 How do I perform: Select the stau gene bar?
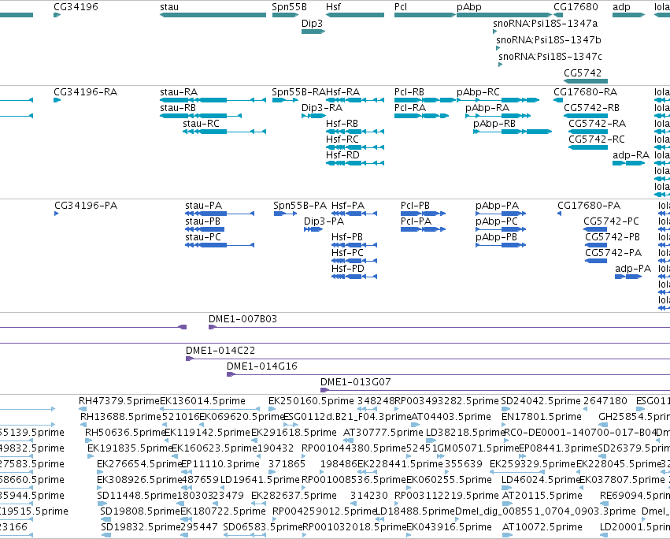pos(213,15)
